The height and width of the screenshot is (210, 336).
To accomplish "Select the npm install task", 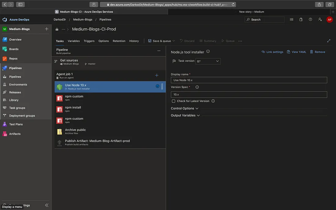I will pyautogui.click(x=110, y=109).
